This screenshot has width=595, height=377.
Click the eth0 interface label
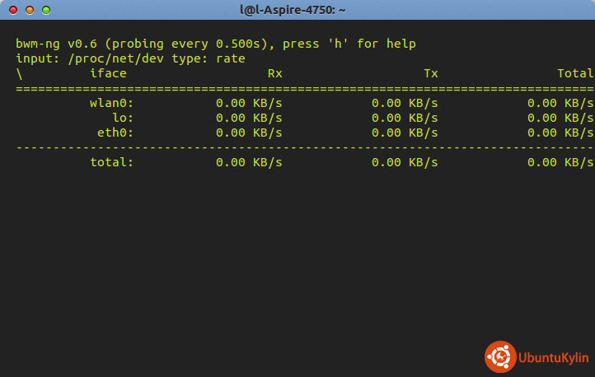coord(115,133)
